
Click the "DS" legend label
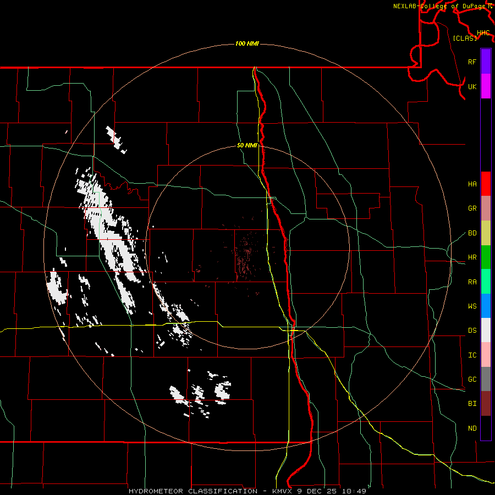[472, 331]
